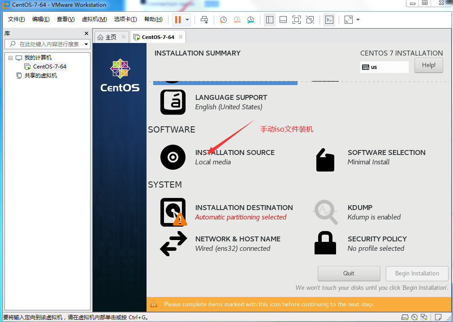Click the message log status bar icon

438,317
